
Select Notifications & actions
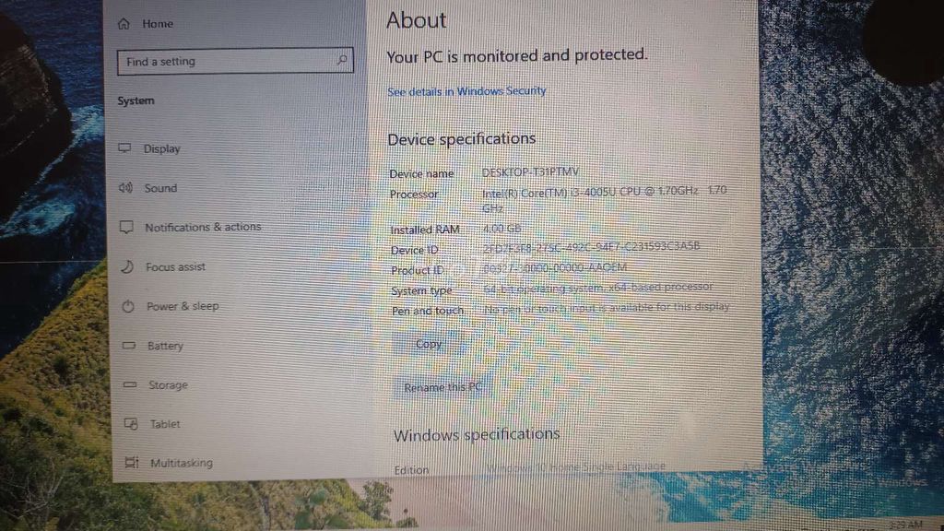(203, 227)
